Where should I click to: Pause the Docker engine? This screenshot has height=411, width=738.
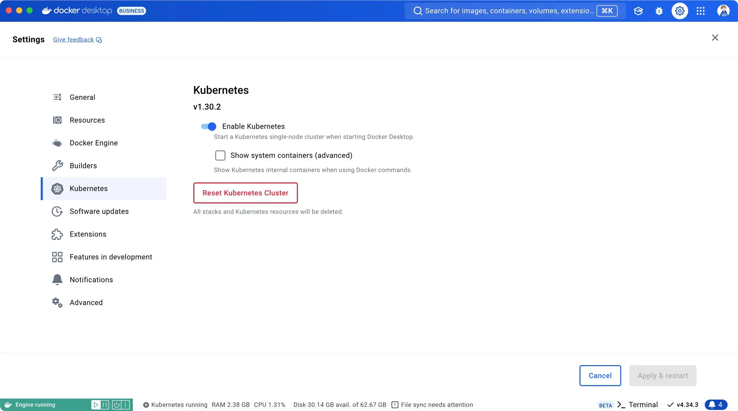(x=105, y=405)
